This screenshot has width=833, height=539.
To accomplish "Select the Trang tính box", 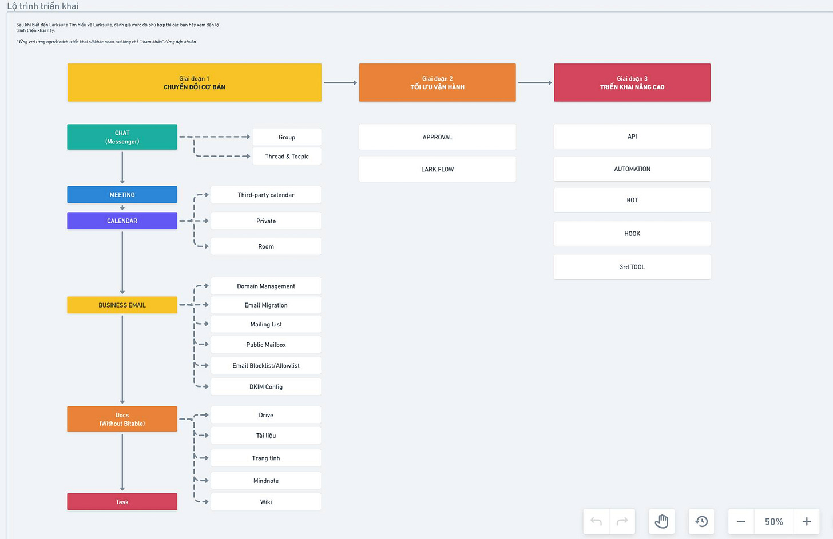I will pyautogui.click(x=266, y=458).
